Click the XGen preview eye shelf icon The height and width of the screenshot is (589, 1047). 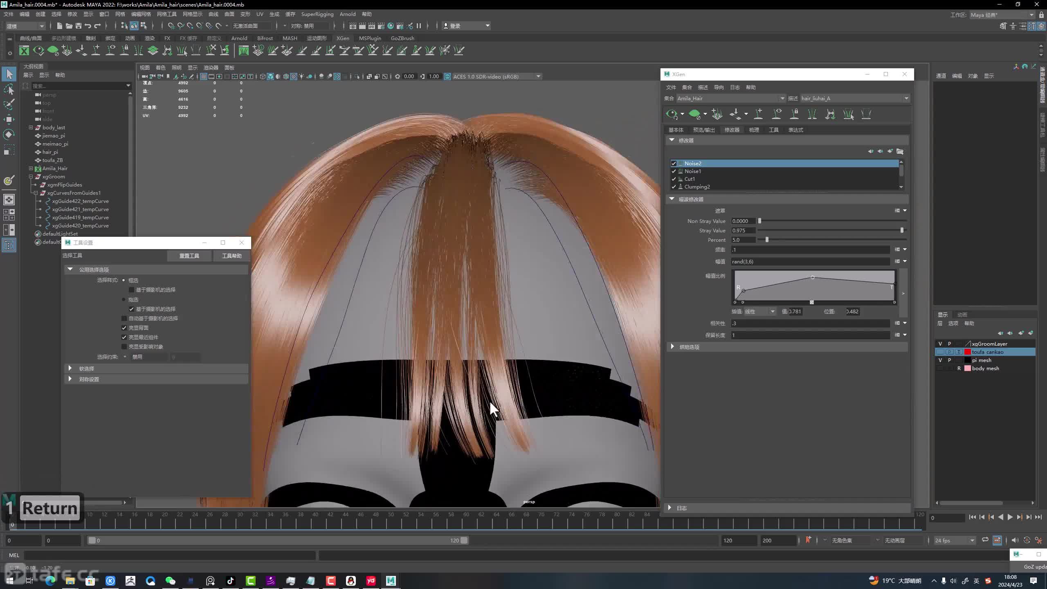(38, 50)
